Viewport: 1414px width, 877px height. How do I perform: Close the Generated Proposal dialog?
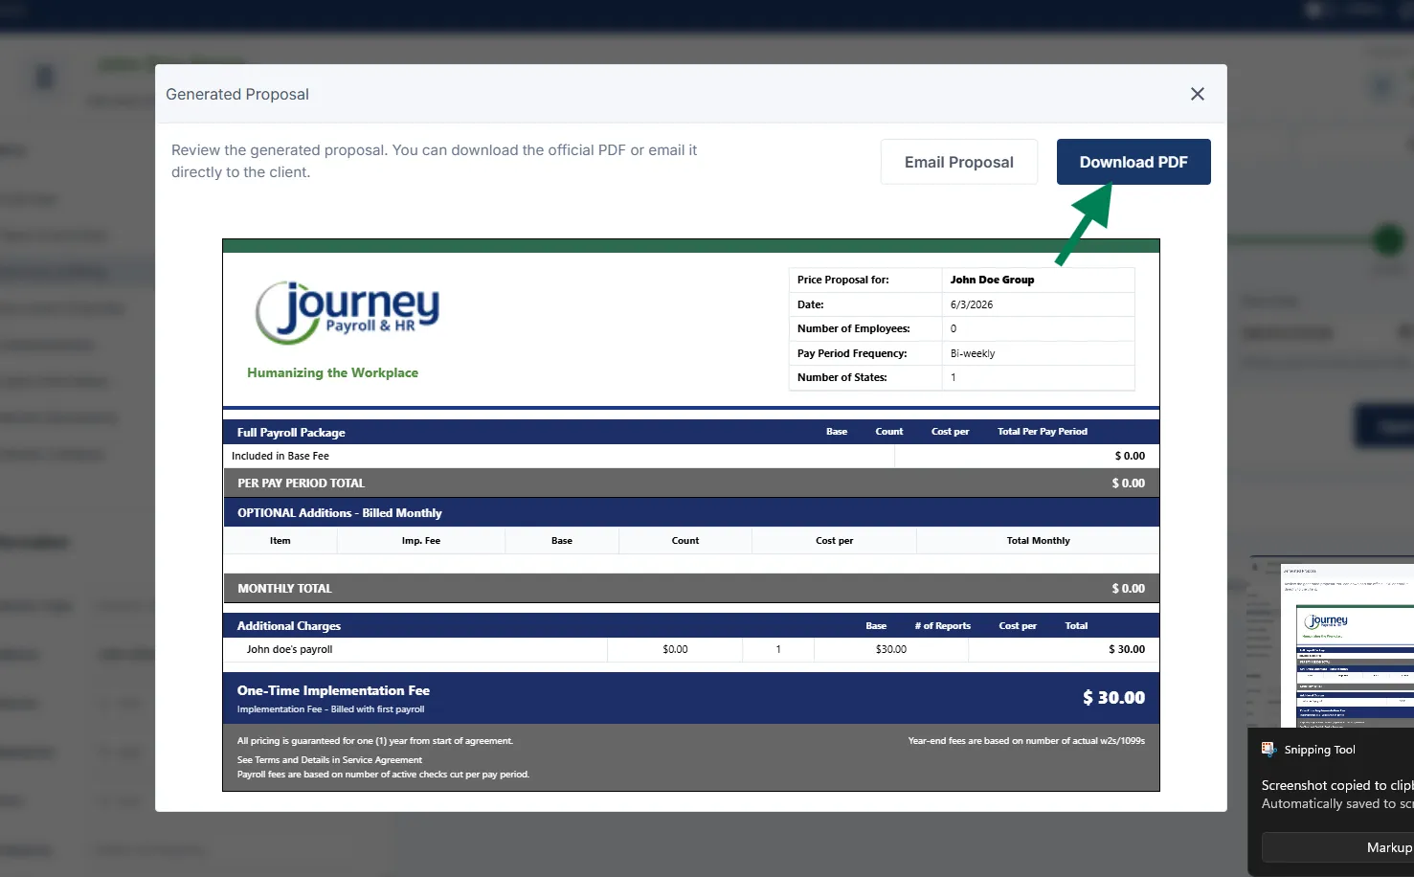(1198, 94)
